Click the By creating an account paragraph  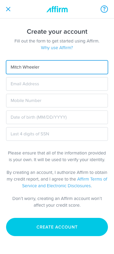tap(57, 179)
